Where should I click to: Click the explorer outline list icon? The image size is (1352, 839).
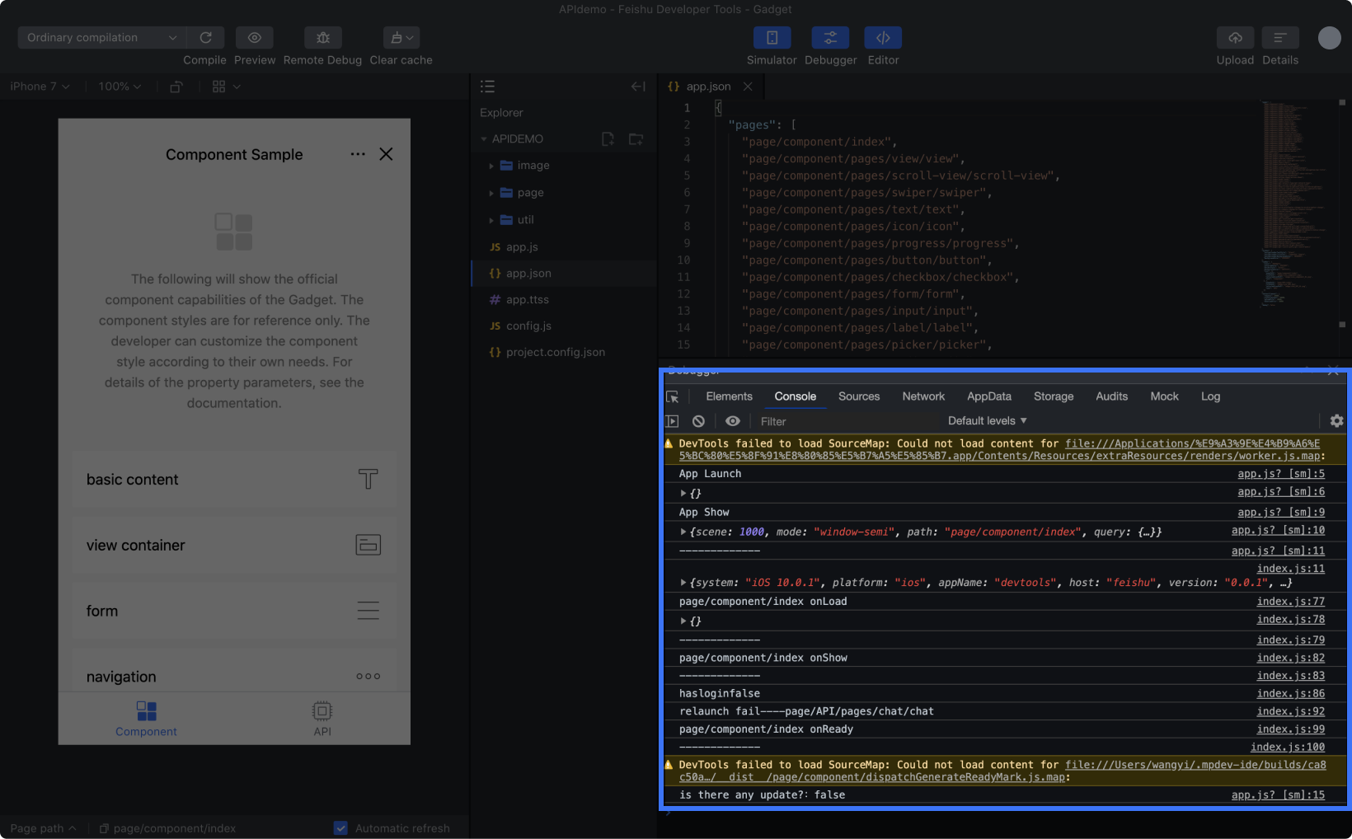point(487,86)
